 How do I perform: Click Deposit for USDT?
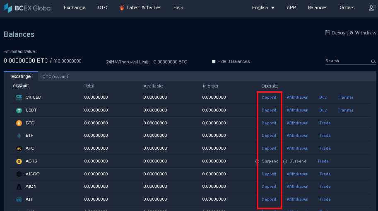pos(269,110)
